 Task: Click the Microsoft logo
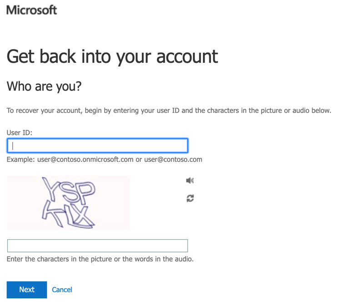tap(32, 10)
